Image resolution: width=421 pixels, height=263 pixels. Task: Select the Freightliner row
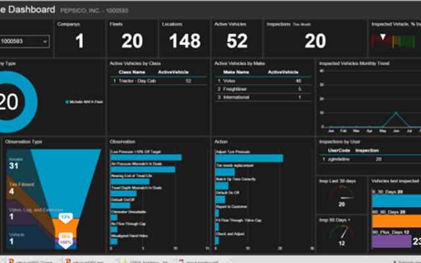pyautogui.click(x=263, y=89)
